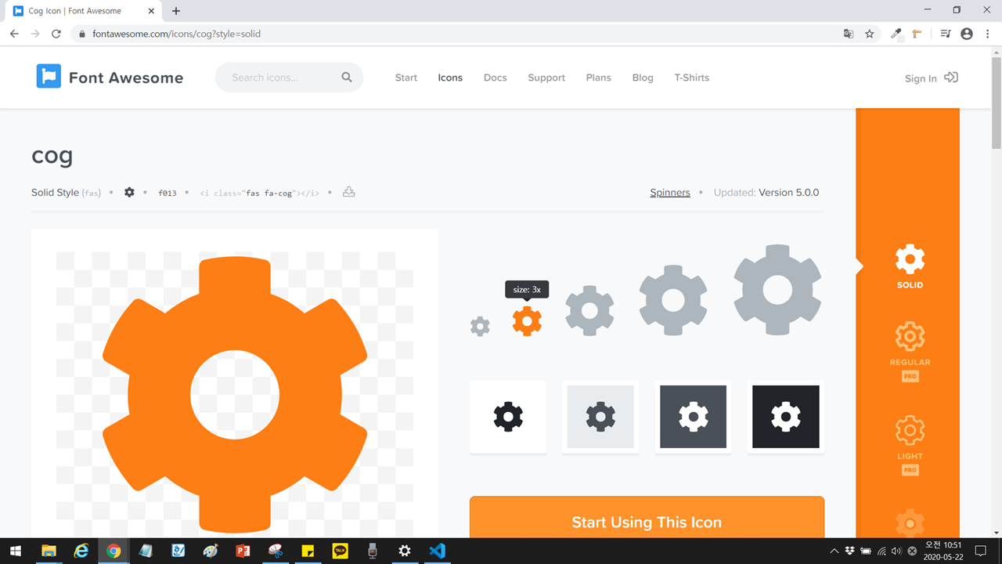Click the address bar URL
The image size is (1002, 564).
176,34
